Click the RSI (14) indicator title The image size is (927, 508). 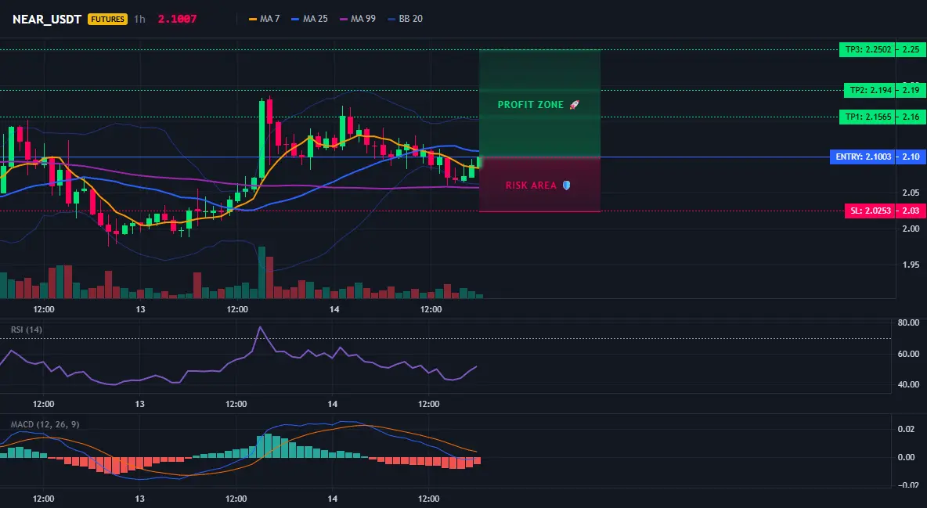point(27,330)
